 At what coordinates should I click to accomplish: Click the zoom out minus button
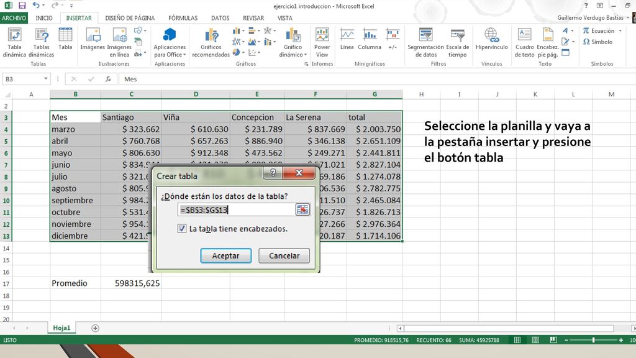click(x=566, y=340)
